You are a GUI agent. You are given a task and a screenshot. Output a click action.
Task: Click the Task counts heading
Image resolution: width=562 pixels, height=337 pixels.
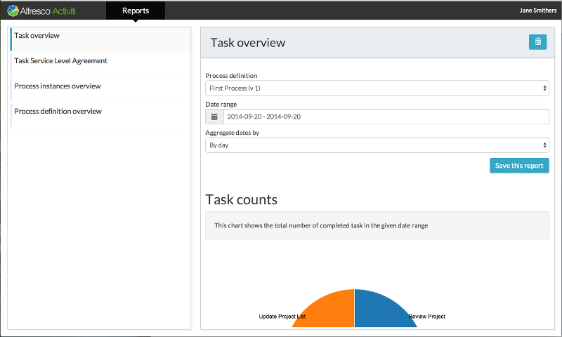tap(241, 199)
